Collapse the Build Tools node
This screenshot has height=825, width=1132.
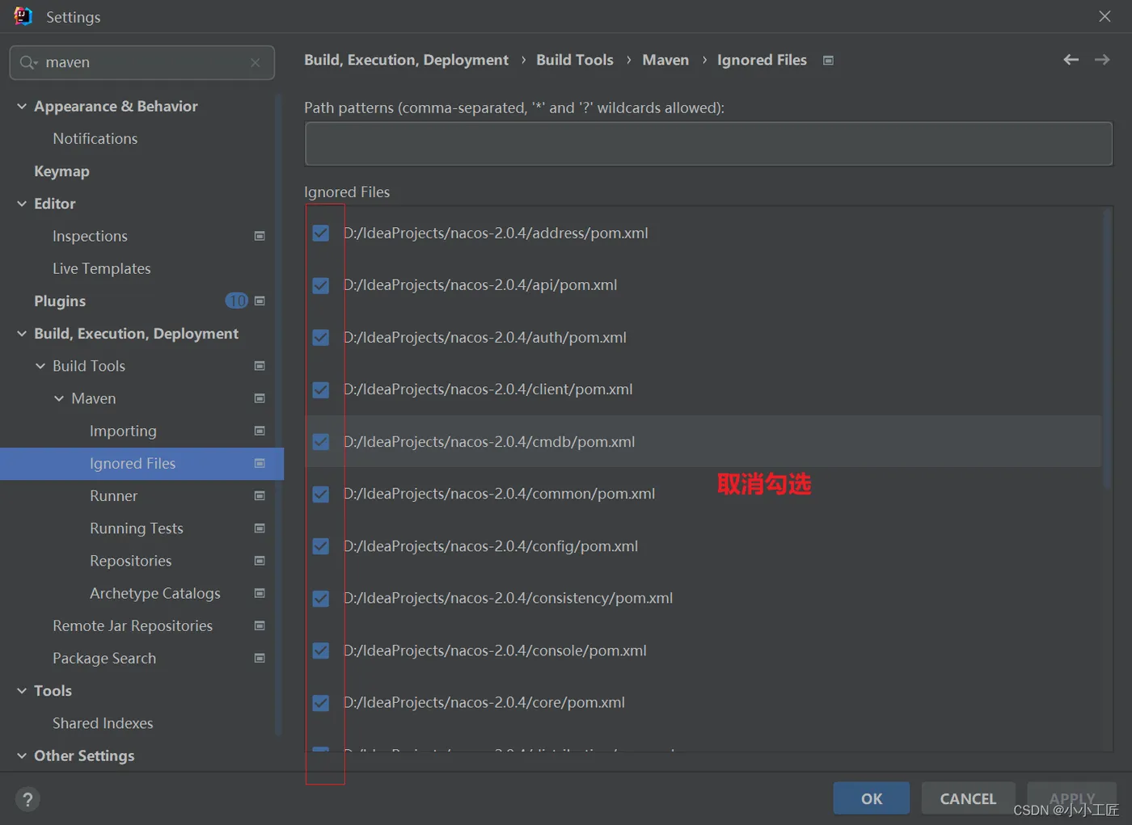(40, 366)
